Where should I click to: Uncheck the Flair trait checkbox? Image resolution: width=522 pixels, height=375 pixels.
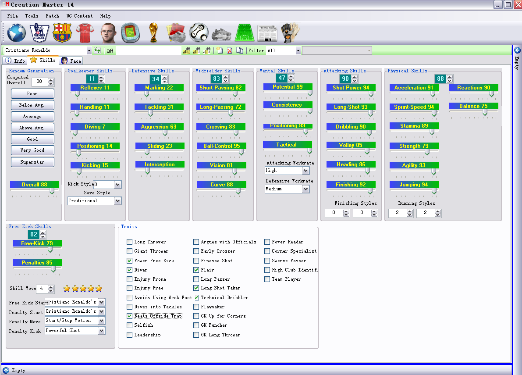(196, 270)
